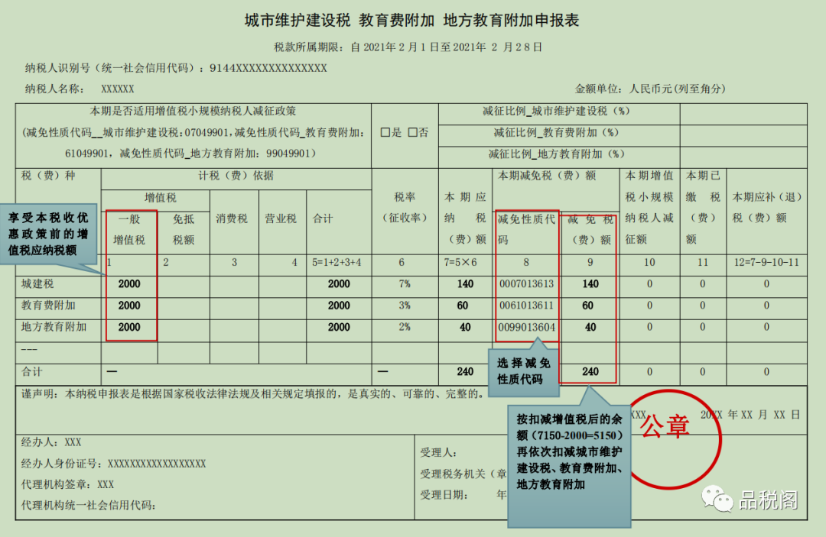The width and height of the screenshot is (826, 537).
Task: Select the 经办人身份证号 line
Action: (113, 464)
